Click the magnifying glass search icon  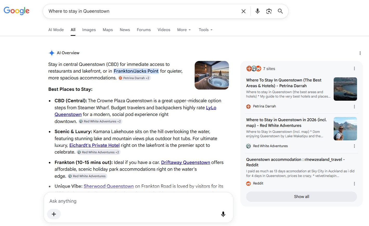pos(280,11)
